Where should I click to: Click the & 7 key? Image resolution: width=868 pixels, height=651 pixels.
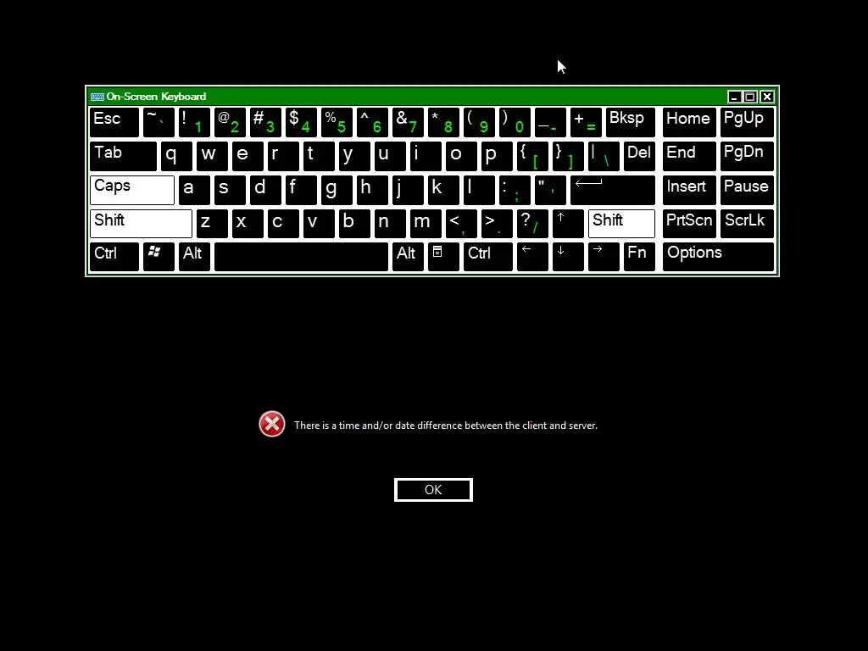(408, 122)
